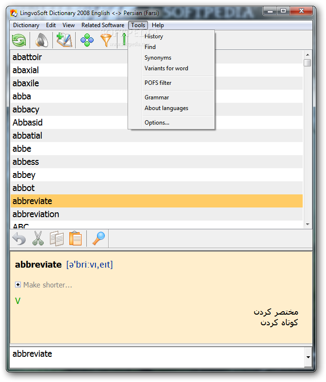Image resolution: width=326 pixels, height=382 pixels.
Task: Maximize the dictionary window
Action: pos(283,11)
